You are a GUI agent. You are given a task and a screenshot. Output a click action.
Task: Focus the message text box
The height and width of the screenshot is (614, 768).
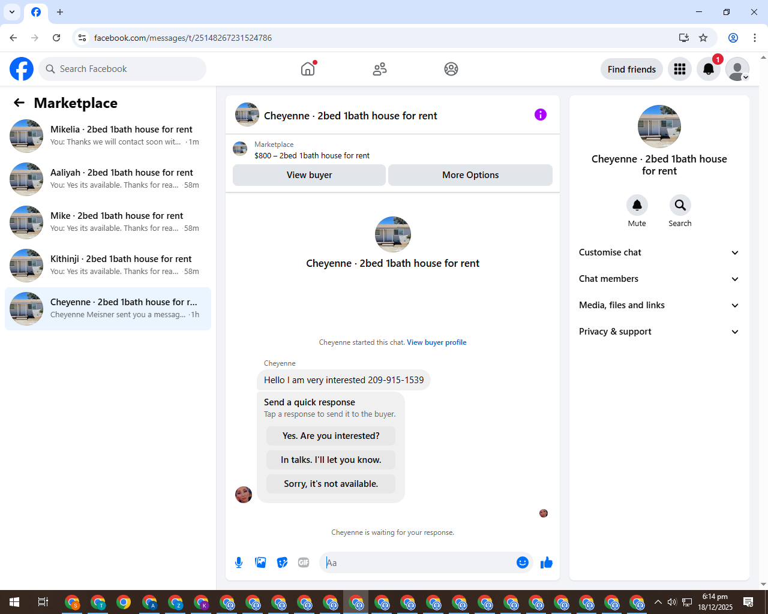419,562
